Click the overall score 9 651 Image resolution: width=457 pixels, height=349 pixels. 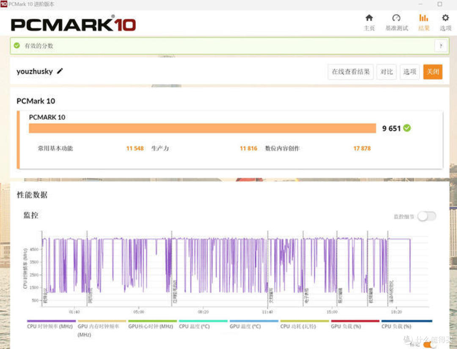(391, 128)
